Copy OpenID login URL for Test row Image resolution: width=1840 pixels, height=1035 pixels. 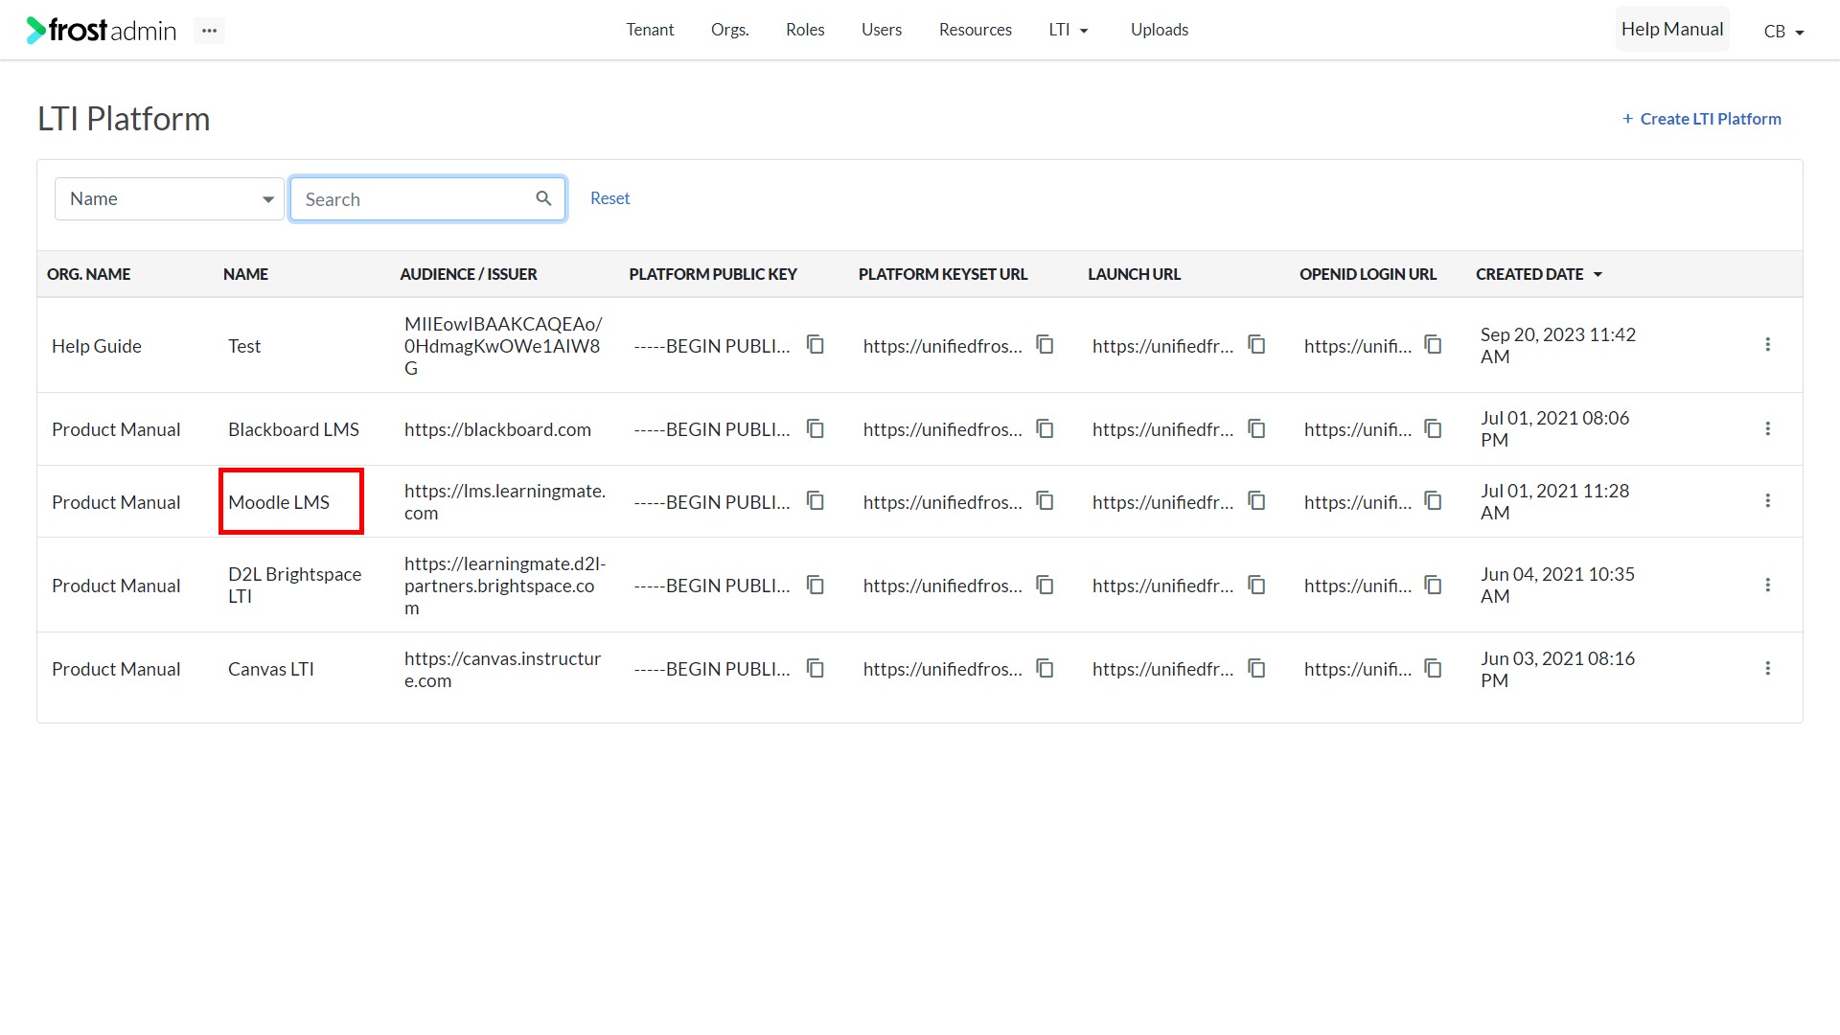1434,344
